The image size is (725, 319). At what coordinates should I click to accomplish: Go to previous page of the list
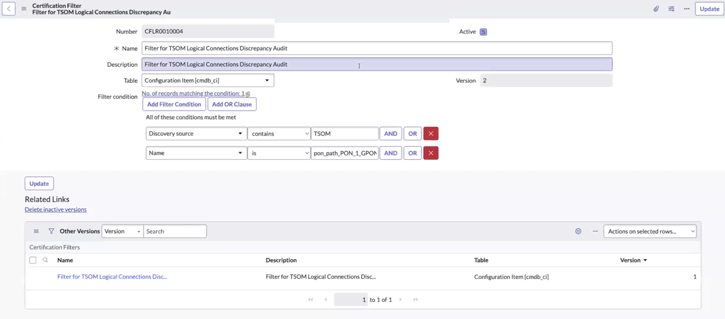[x=326, y=300]
